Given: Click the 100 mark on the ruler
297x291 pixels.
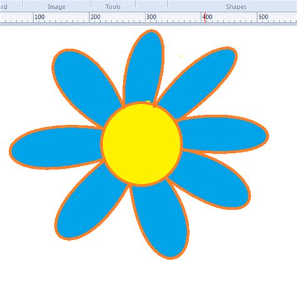Looking at the screenshot, I should (x=39, y=17).
